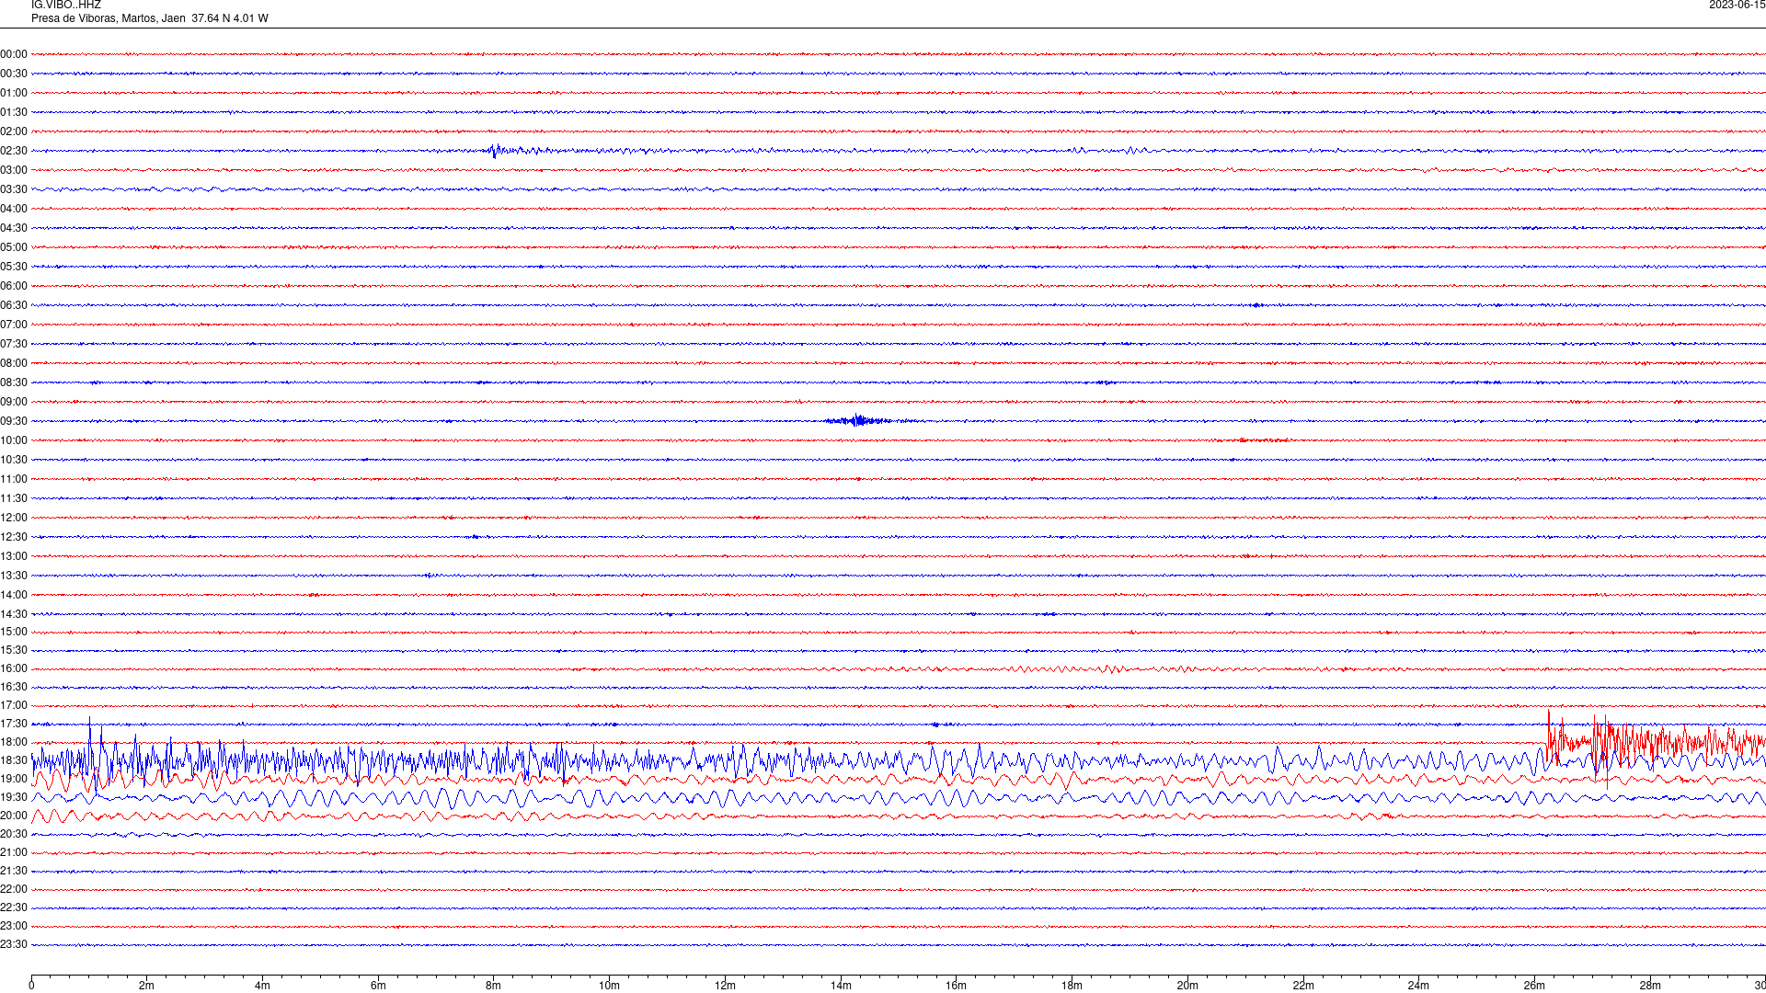
Task: Select the 00:30 time row label
Action: click(14, 74)
